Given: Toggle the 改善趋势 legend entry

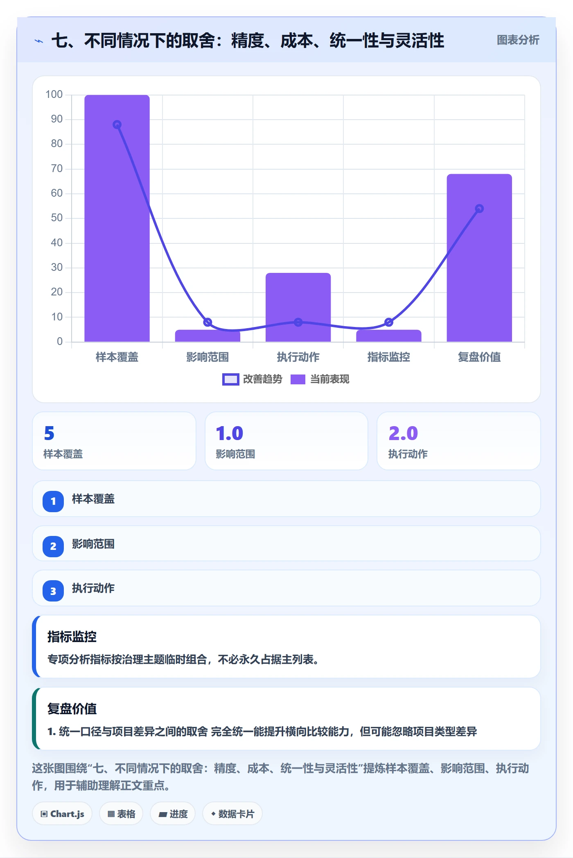Looking at the screenshot, I should (x=252, y=379).
